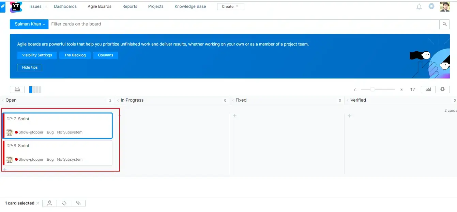Screen dimensions: 457x212
Task: Open the notifications bell icon
Action: tap(419, 7)
